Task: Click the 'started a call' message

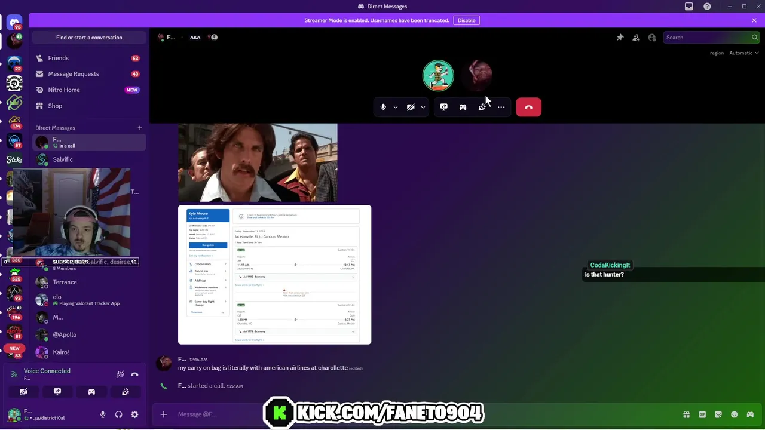Action: [210, 386]
